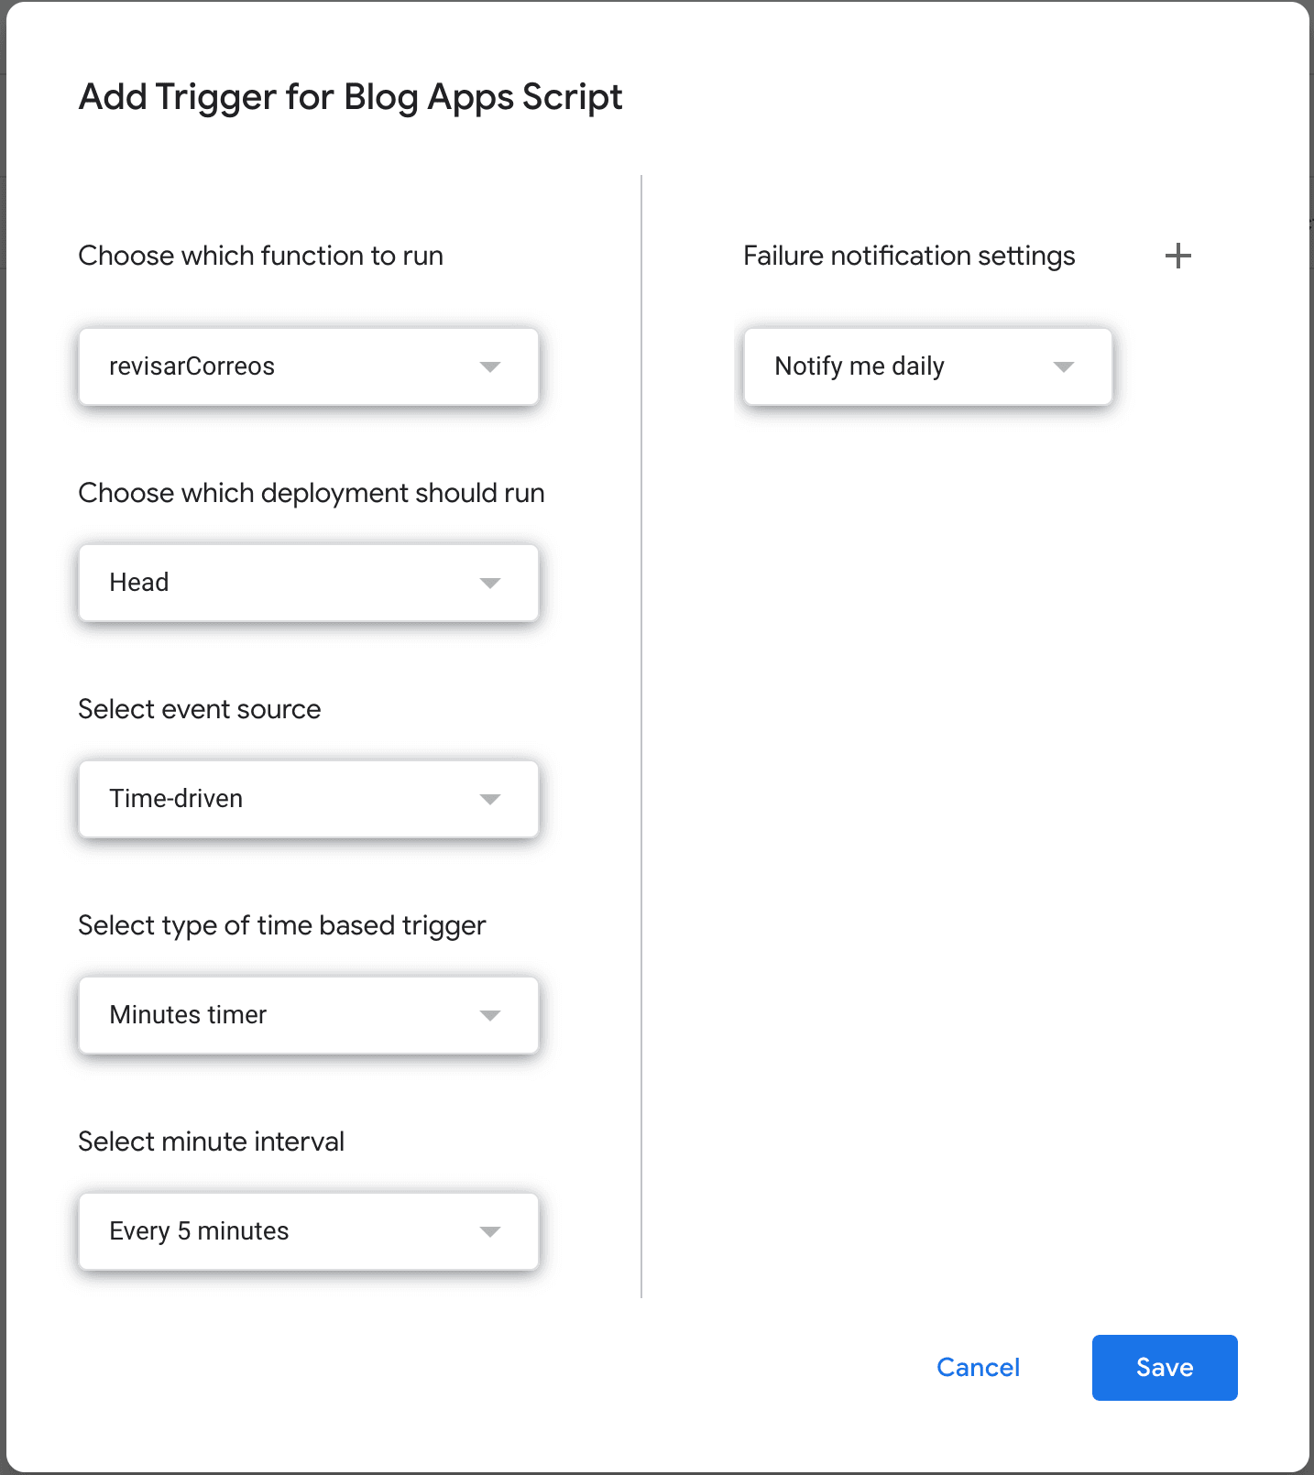Click the arrow icon beside revisarCorreos
The image size is (1314, 1475).
click(x=490, y=366)
